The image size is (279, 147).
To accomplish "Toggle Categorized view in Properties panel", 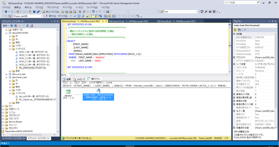I will [x=235, y=30].
